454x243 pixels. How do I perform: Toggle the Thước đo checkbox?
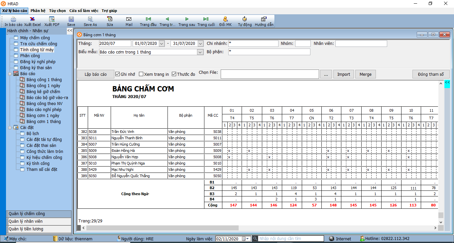(x=174, y=74)
